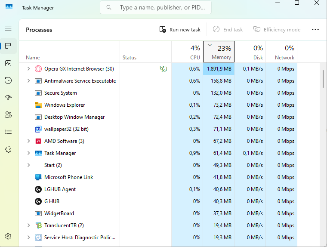Click the Task Manager app icon in title bar

[x=9, y=7]
